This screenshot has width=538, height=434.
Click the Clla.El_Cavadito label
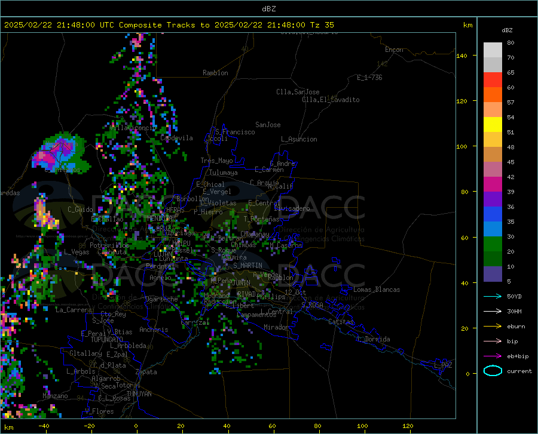click(331, 100)
